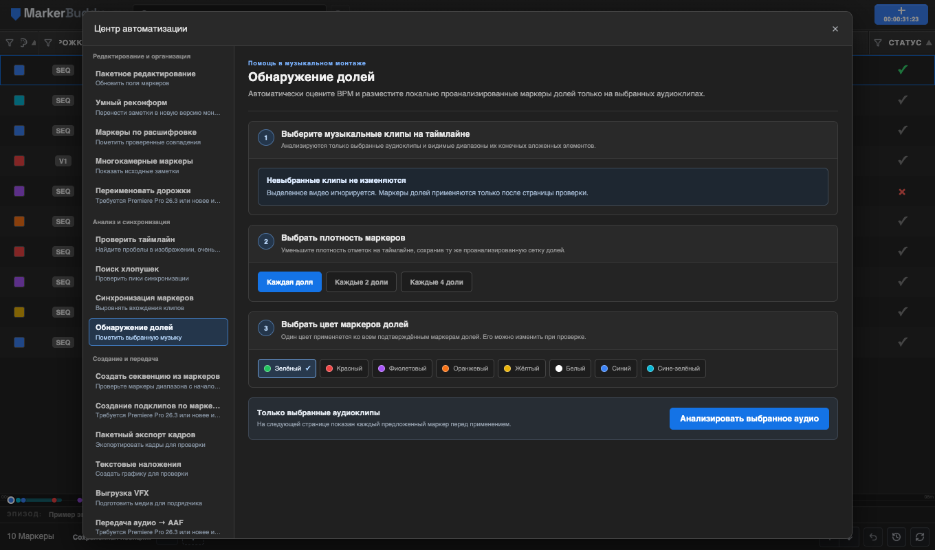Click the filter icon beside СТАТУС column

[x=878, y=43]
